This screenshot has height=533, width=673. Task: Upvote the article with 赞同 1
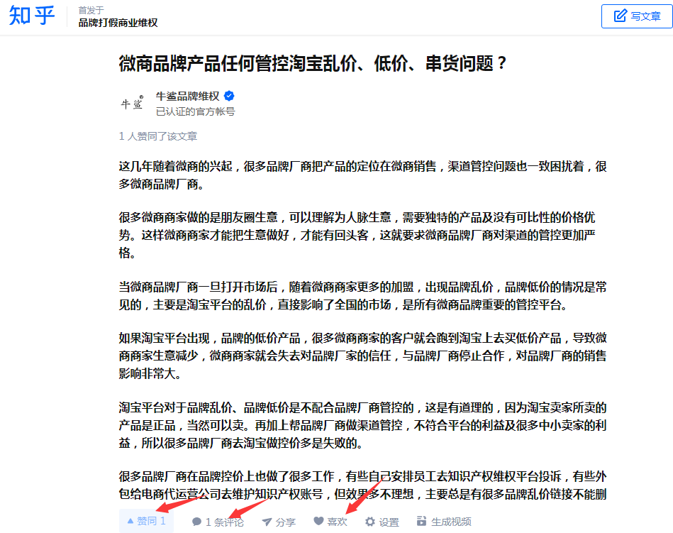tap(146, 521)
